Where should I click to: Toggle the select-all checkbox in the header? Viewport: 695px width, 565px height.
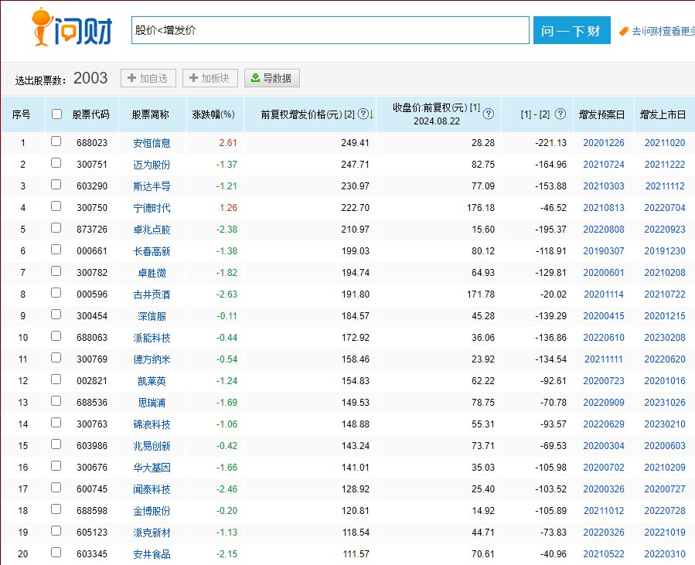[x=56, y=114]
